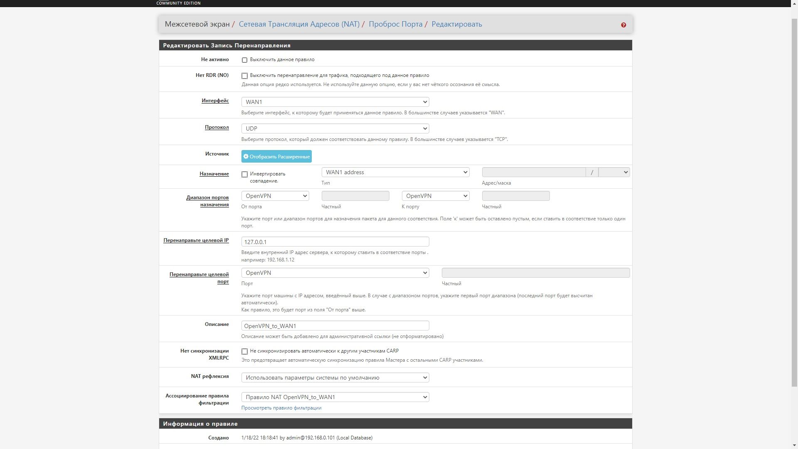Toggle no automatic CARP sync checkbox
The width and height of the screenshot is (798, 449).
pyautogui.click(x=244, y=351)
